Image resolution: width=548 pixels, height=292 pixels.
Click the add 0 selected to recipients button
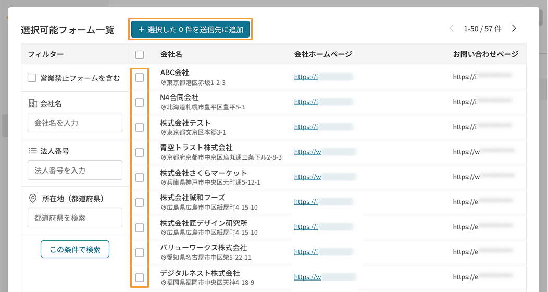coord(191,29)
